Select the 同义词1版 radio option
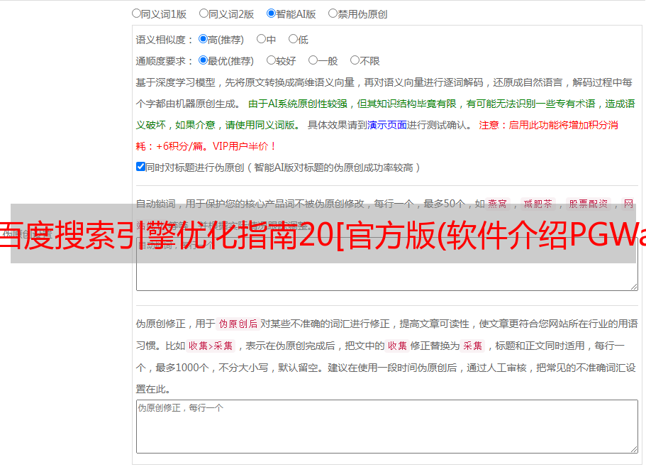The height and width of the screenshot is (467, 646). [x=136, y=13]
